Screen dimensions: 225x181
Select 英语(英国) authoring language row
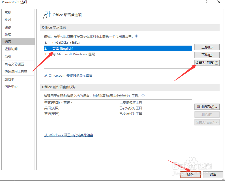click(x=118, y=114)
